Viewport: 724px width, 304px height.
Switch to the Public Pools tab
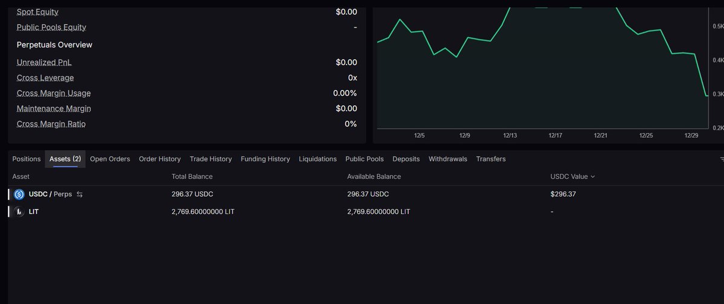coord(364,159)
